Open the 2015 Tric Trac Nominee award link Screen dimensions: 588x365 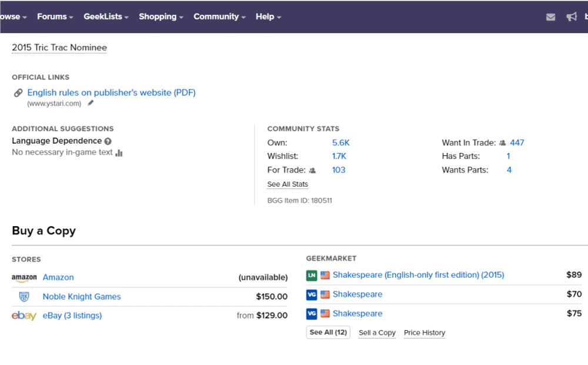pyautogui.click(x=59, y=48)
